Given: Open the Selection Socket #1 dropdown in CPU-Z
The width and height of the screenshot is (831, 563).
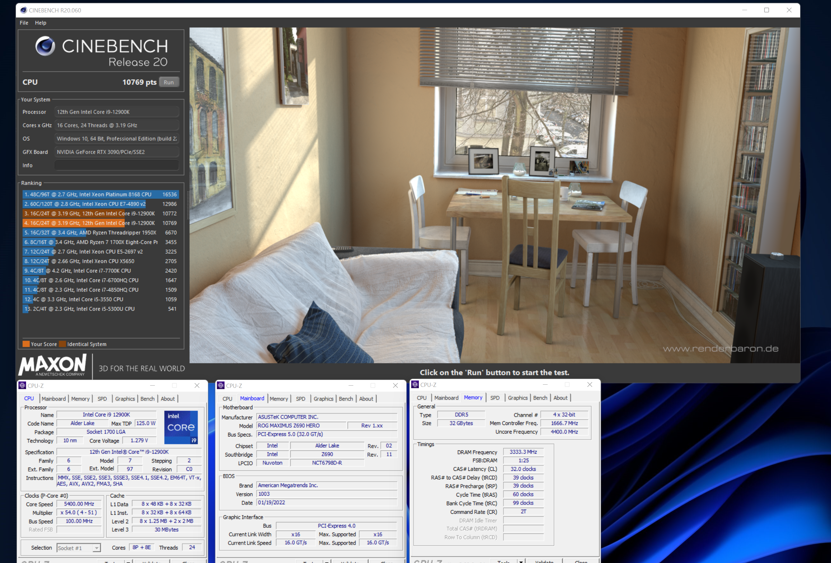Looking at the screenshot, I should 79,548.
